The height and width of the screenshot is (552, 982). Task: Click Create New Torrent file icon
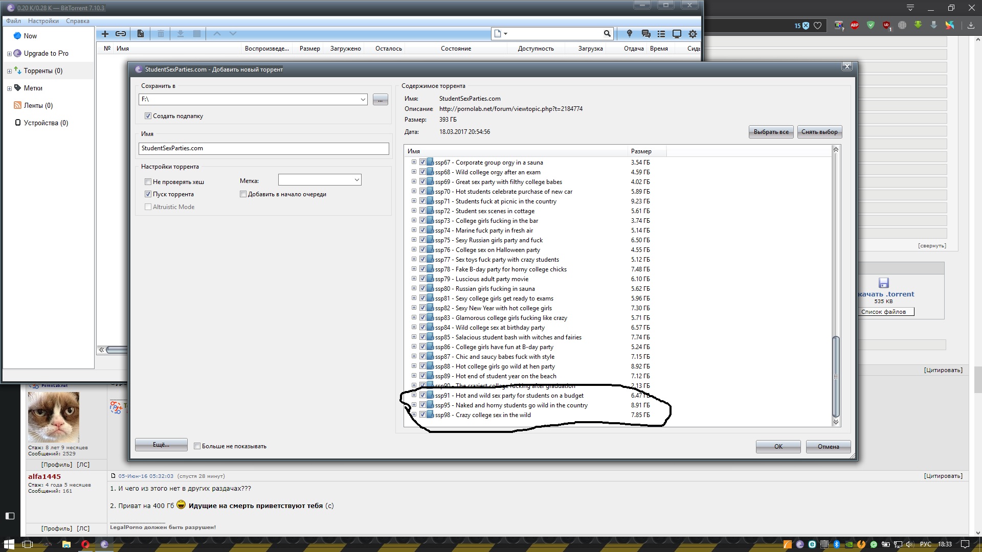(141, 34)
